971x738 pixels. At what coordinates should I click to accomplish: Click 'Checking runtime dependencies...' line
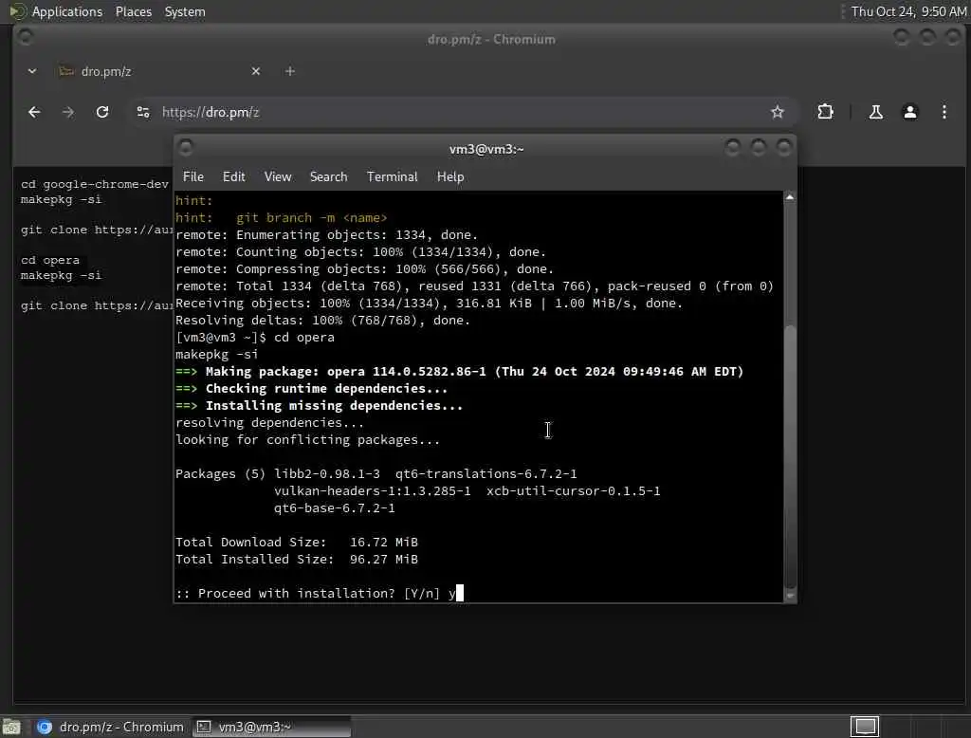(x=311, y=389)
